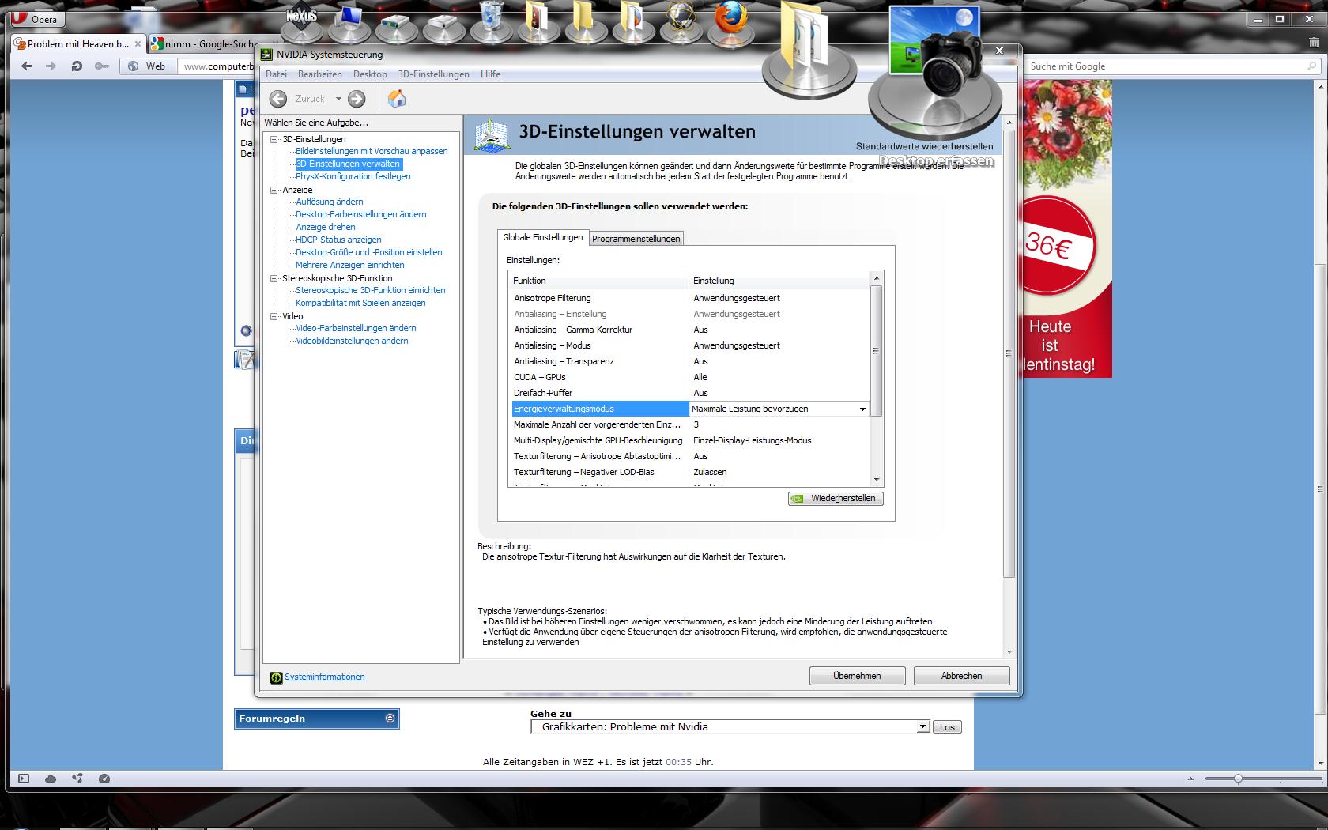The image size is (1328, 830).
Task: Click the Opera browser forward arrow
Action: [51, 66]
